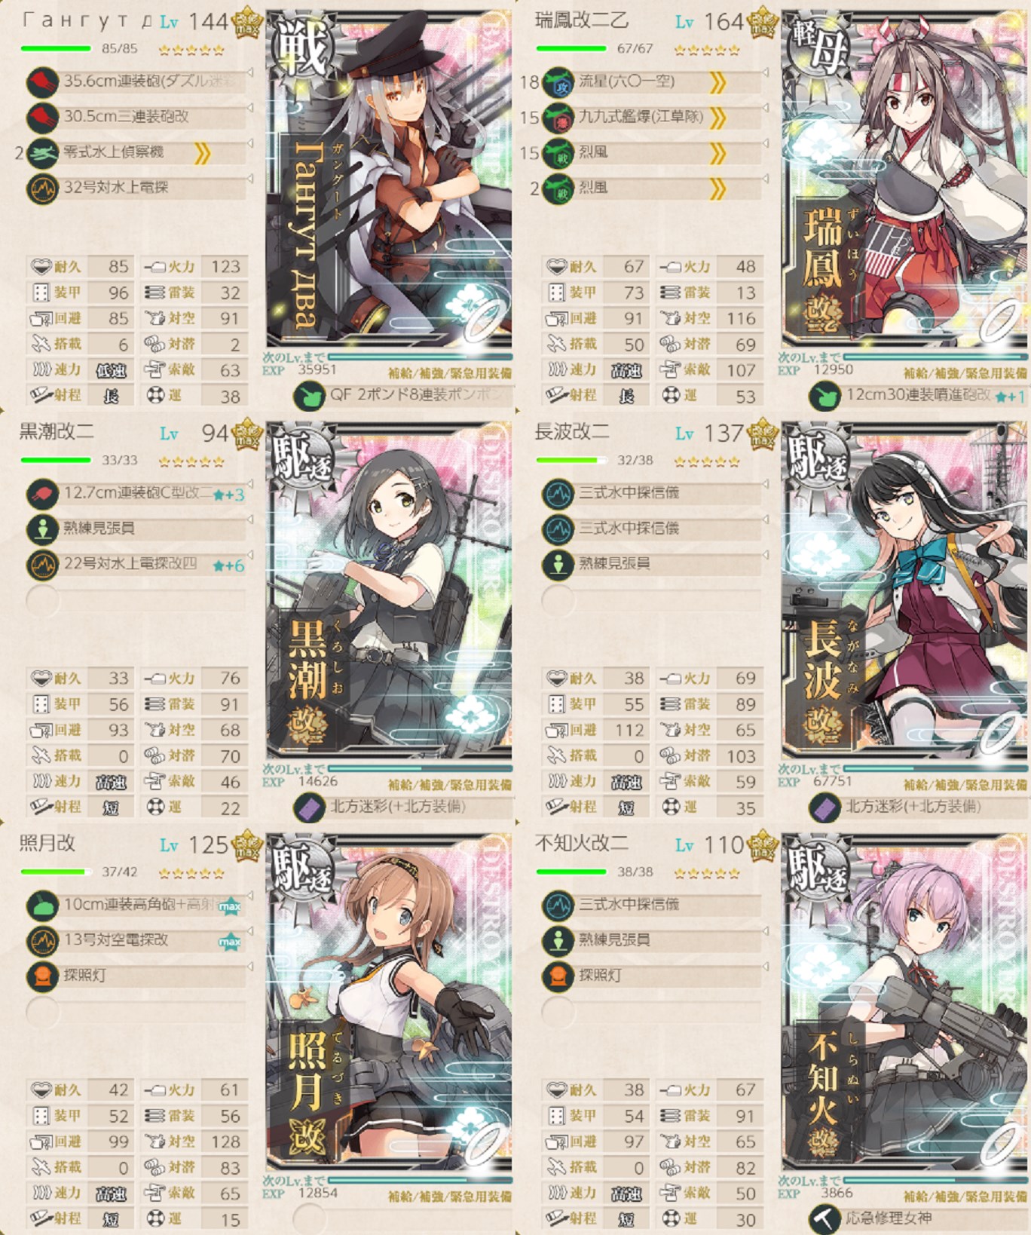Click the dive bomber icon for 九九式艦爆(江草隊)
This screenshot has height=1235, width=1031.
click(558, 118)
